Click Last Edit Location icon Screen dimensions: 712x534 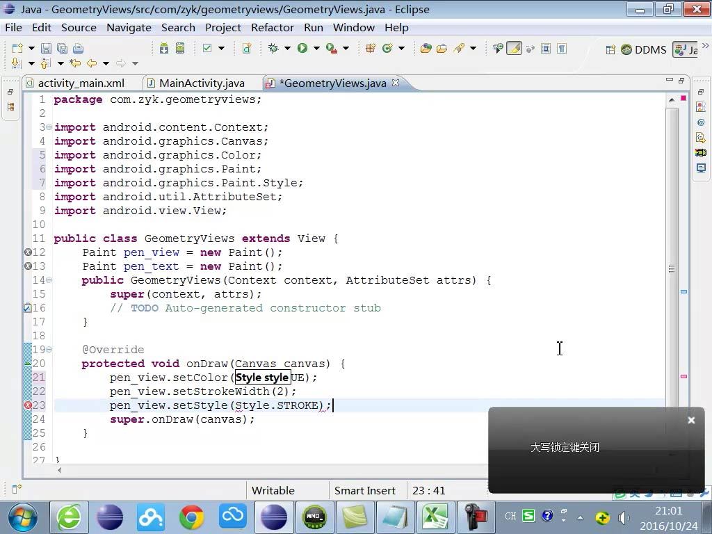point(75,63)
